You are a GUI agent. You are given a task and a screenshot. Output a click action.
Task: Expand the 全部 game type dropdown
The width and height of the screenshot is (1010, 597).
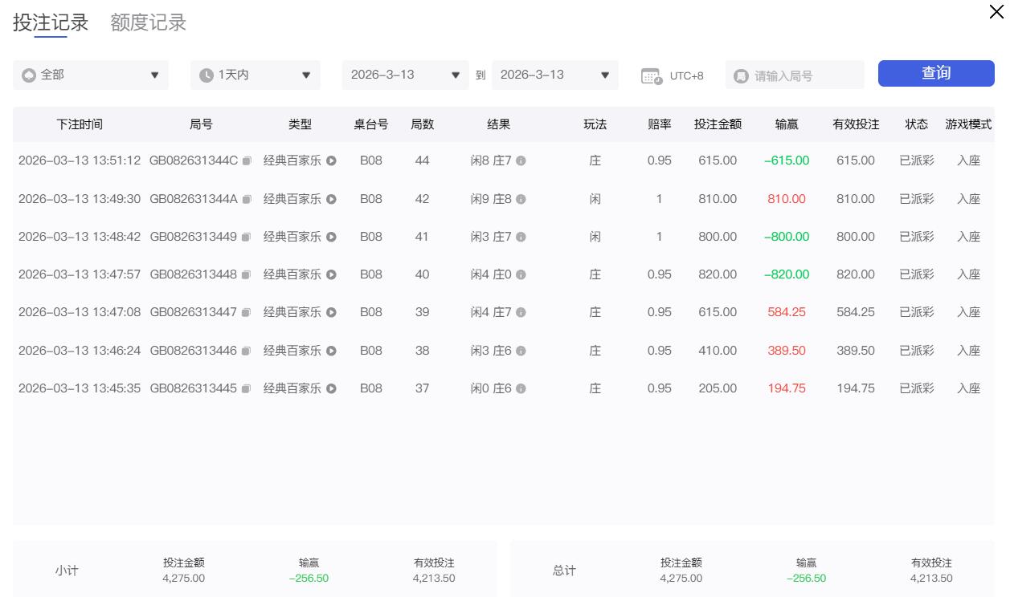click(91, 75)
